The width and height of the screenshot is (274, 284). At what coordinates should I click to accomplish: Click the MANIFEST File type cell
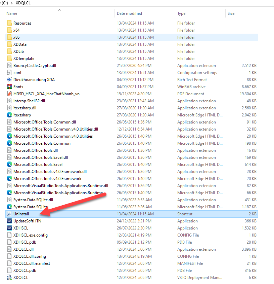[190, 263]
